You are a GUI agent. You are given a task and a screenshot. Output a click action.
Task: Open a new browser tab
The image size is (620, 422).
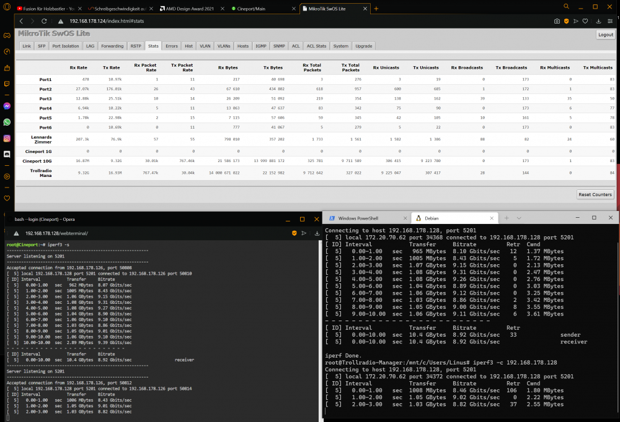tap(376, 9)
